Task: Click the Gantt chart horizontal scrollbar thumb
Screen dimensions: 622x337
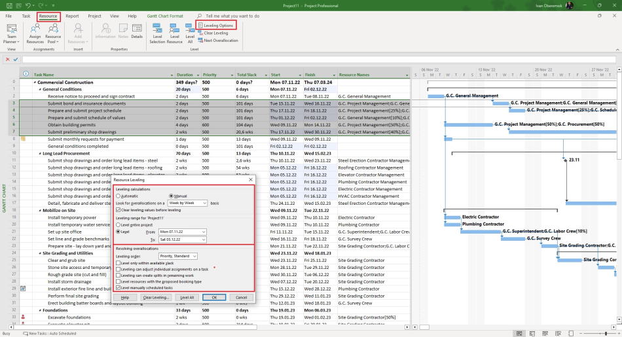Action: click(424, 327)
